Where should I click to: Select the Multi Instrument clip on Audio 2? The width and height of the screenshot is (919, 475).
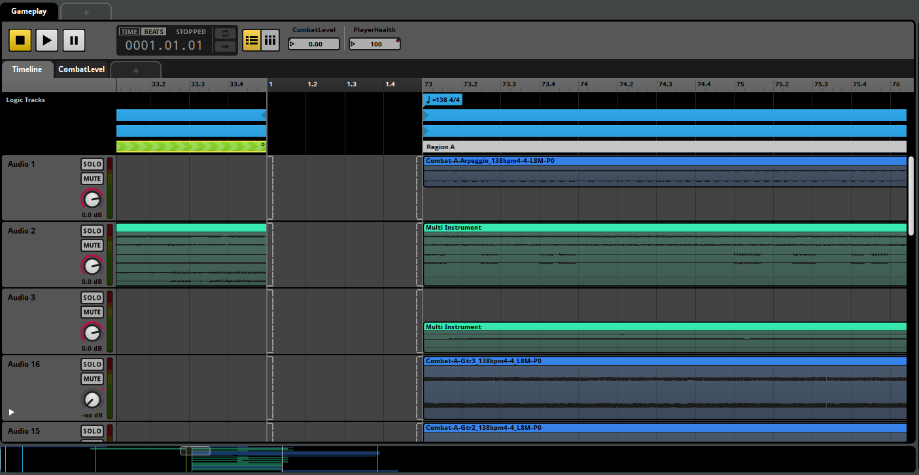click(x=665, y=255)
